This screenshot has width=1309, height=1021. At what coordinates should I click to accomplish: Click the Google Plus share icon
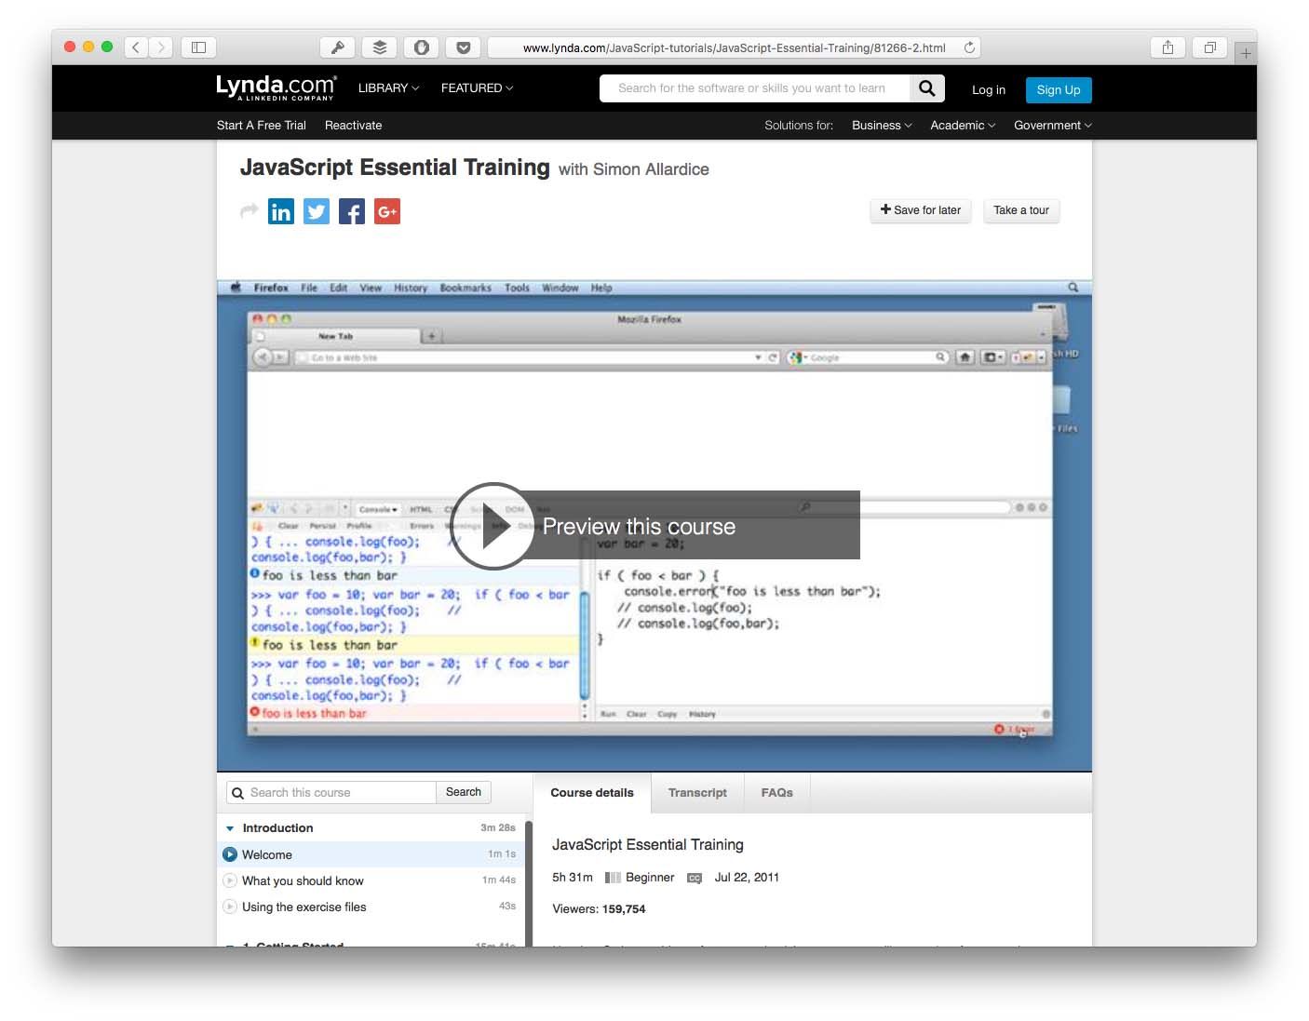[x=387, y=212]
